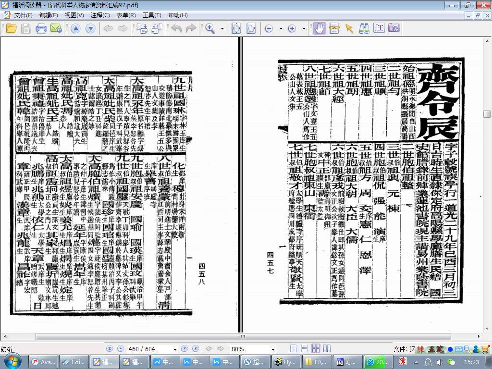Open the page number dropdown
The height and width of the screenshot is (369, 492).
(x=174, y=349)
